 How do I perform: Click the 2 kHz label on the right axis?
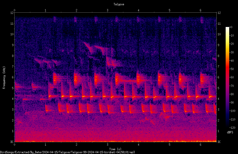(218, 120)
